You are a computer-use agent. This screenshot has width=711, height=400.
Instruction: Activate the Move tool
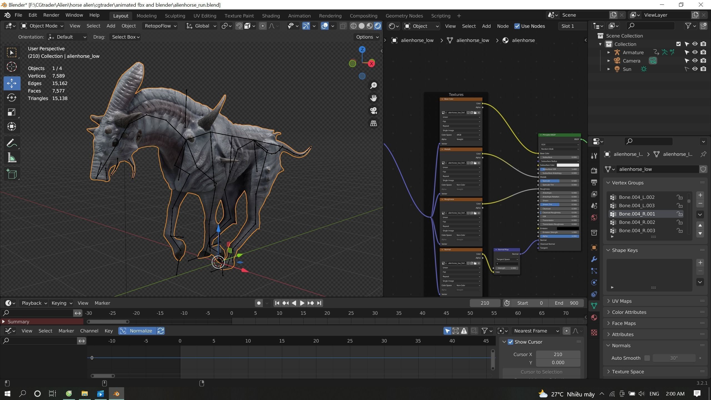(x=12, y=83)
